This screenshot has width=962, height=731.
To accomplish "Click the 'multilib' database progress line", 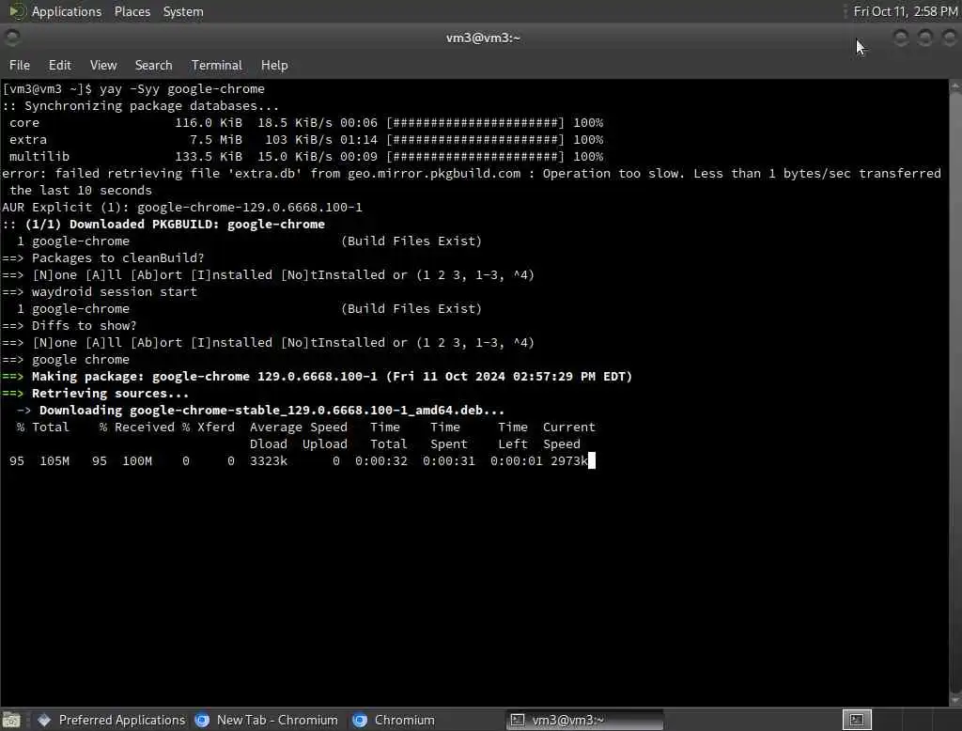I will 306,157.
